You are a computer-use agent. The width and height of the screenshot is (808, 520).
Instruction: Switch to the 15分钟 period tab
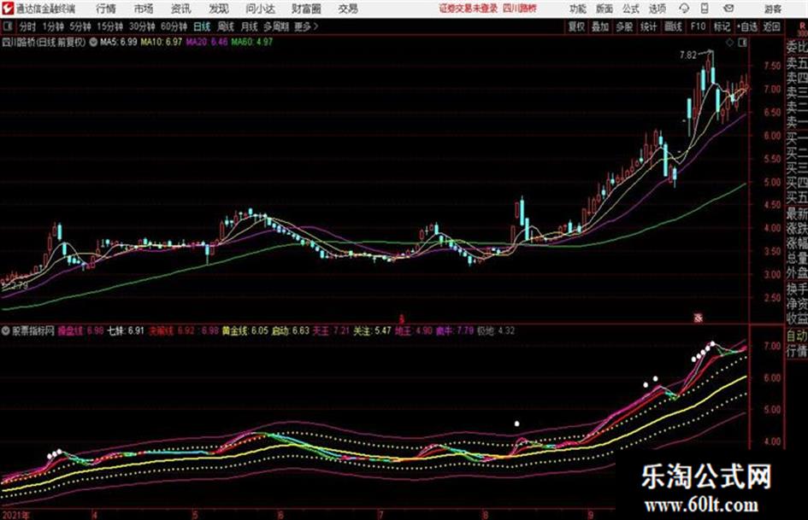[x=109, y=26]
